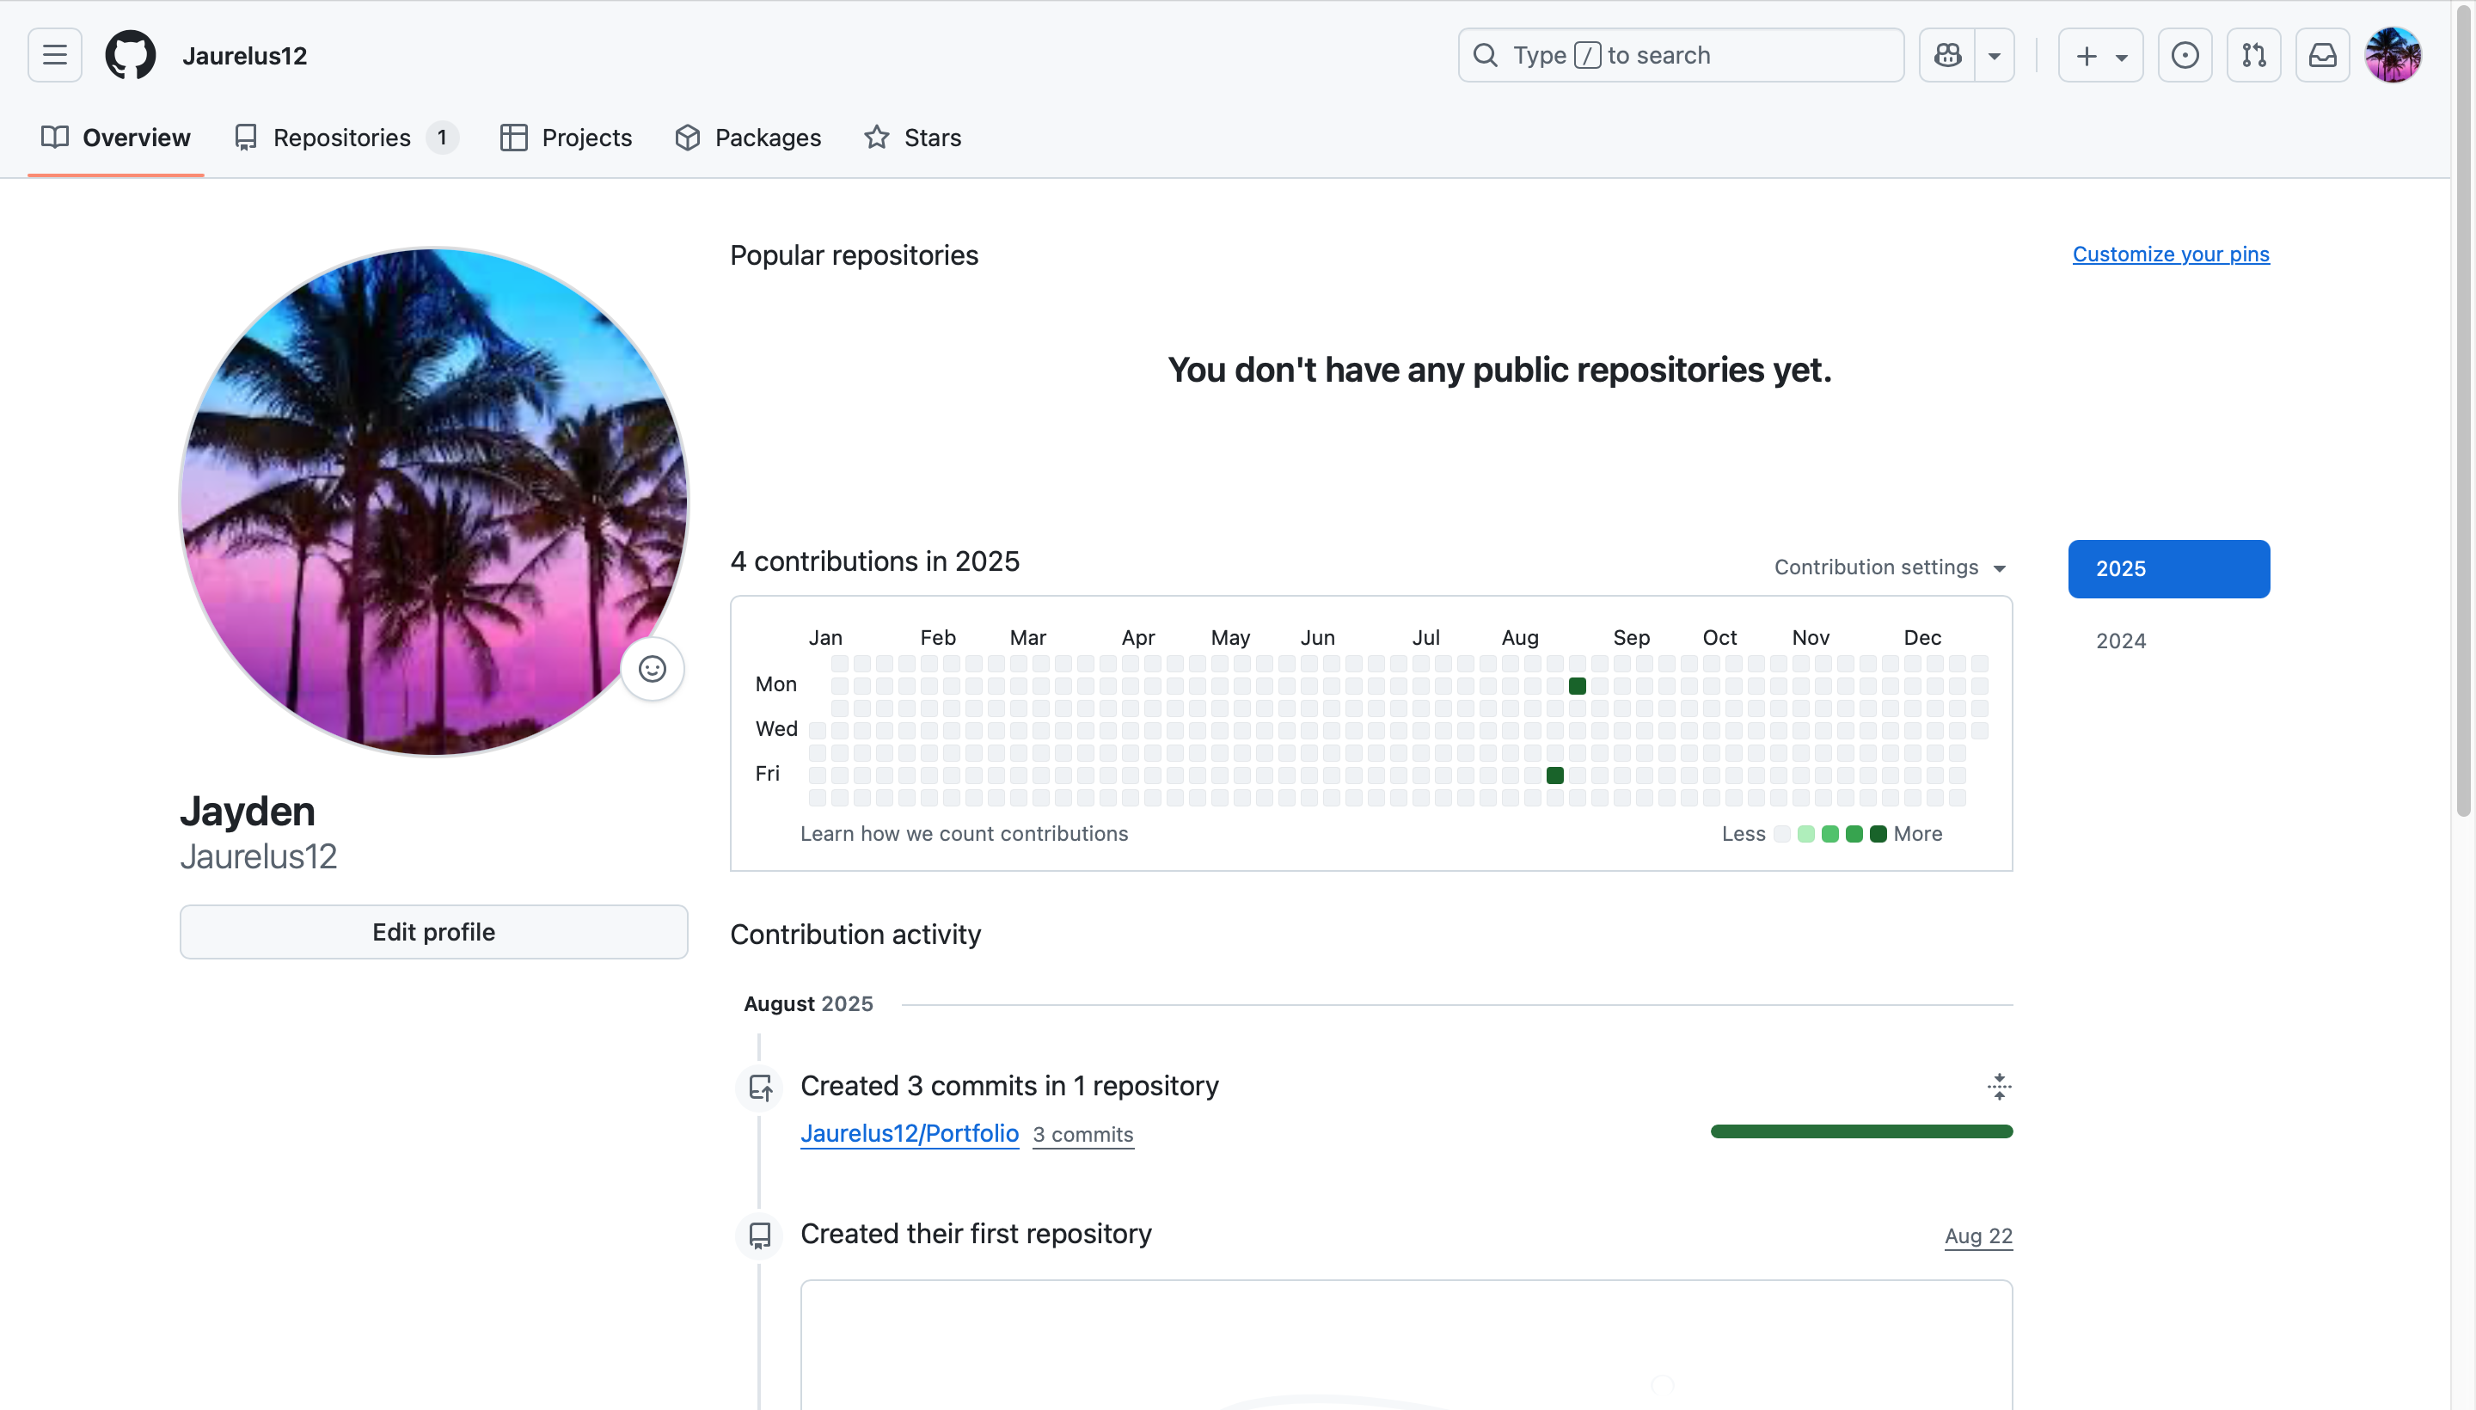The width and height of the screenshot is (2476, 1410).
Task: Click the GitHub Octocat logo
Action: pyautogui.click(x=130, y=55)
